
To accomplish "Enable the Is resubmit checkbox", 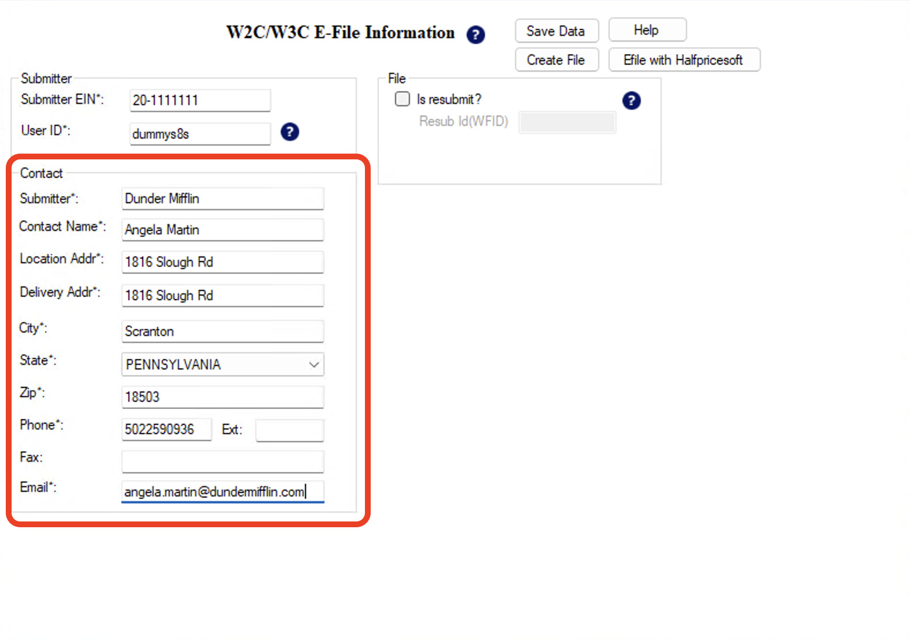I will coord(402,99).
